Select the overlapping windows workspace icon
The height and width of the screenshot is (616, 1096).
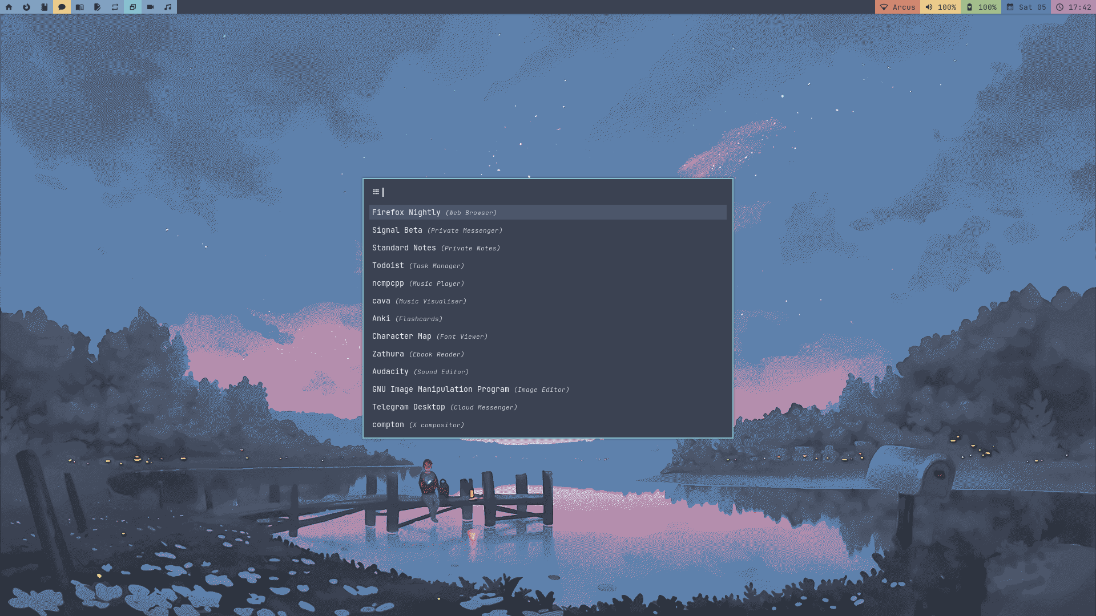132,7
